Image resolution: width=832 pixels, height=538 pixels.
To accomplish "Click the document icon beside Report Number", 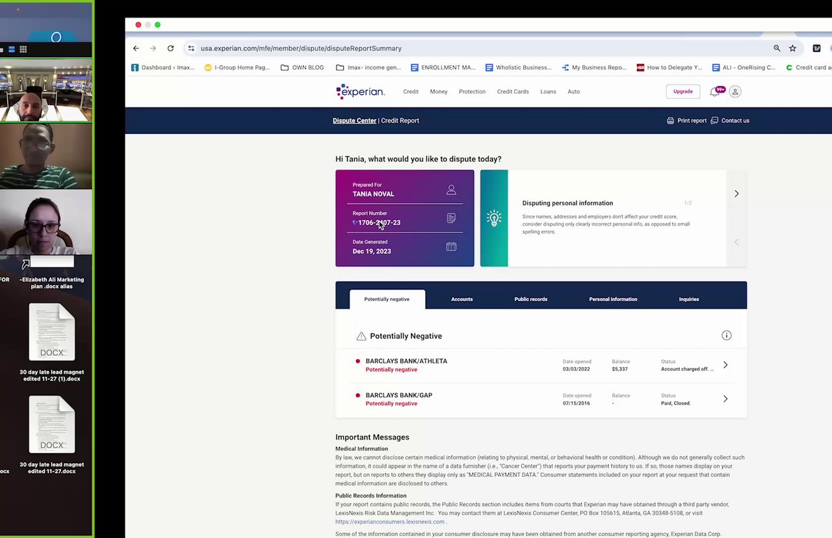I will coord(451,218).
